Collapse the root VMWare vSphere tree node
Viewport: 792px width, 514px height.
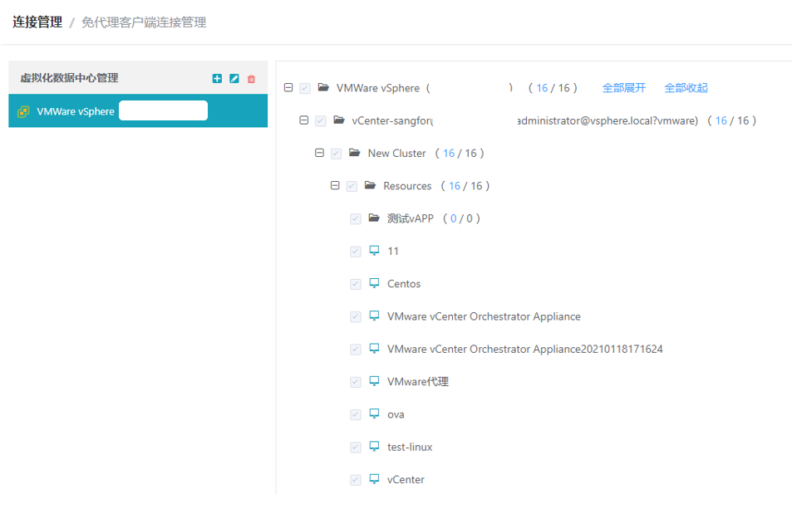[288, 88]
